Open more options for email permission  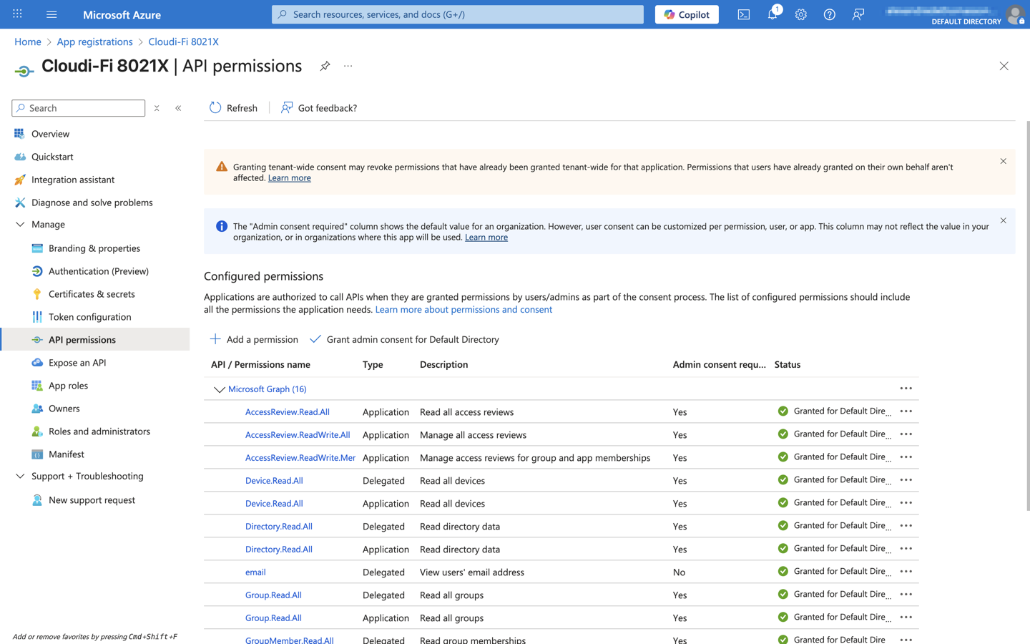906,572
